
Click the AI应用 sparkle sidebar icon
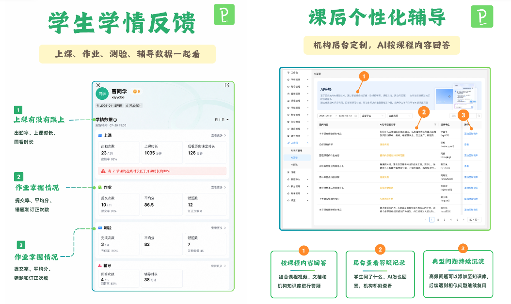point(288,143)
